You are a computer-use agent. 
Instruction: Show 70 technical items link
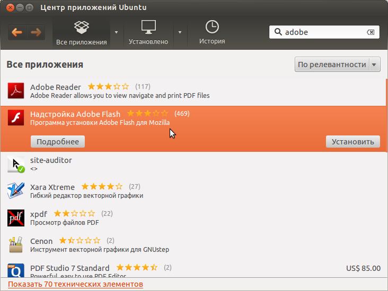click(x=75, y=284)
